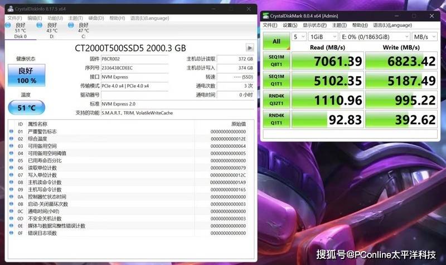Click the standard field NVM Express 2.0
Screen dimensions: 446x265
(177, 104)
